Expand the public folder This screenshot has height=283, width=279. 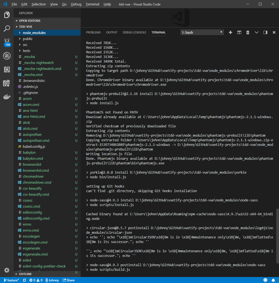click(x=47, y=39)
